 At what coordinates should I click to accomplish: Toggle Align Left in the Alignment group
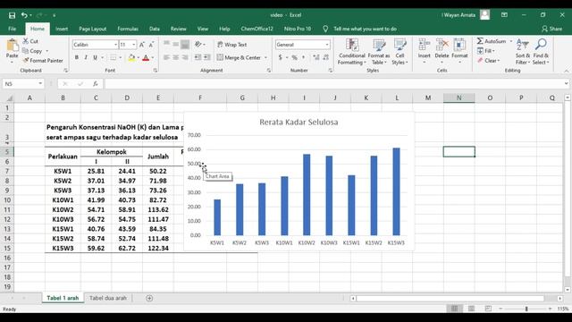click(166, 57)
